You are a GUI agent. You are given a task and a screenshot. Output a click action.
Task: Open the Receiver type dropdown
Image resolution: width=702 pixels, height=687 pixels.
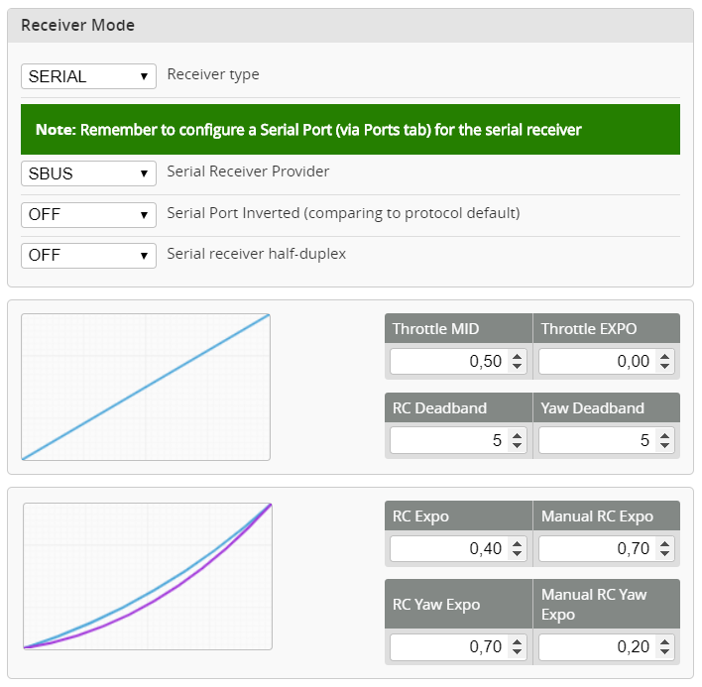coord(88,76)
